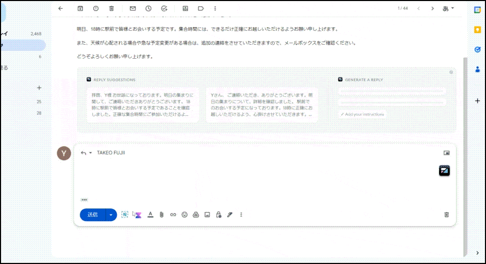The image size is (486, 264).
Task: Open the AI writing assistant icon in reply
Action: 444,171
